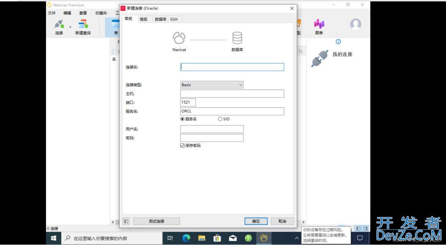
Task: Click the database cylinder icon in the dialog
Action: (x=237, y=38)
